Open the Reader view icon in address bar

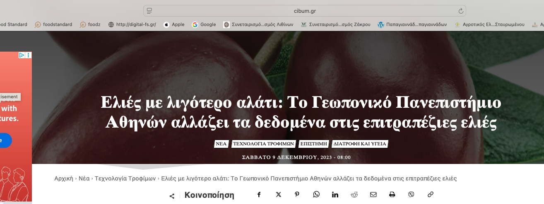point(149,11)
